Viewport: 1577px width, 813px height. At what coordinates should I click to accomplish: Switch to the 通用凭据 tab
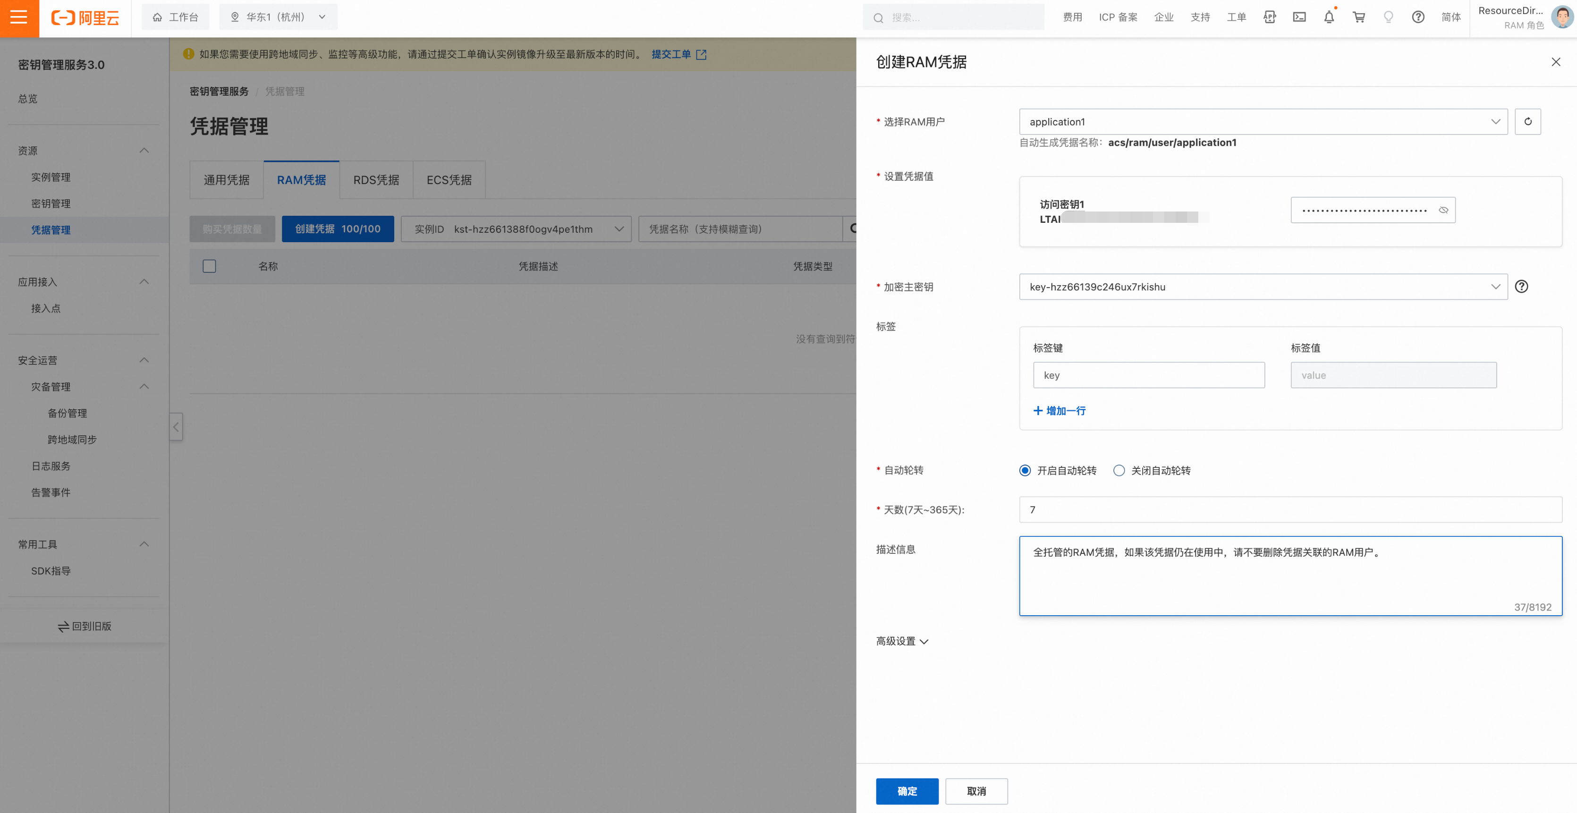coord(227,180)
